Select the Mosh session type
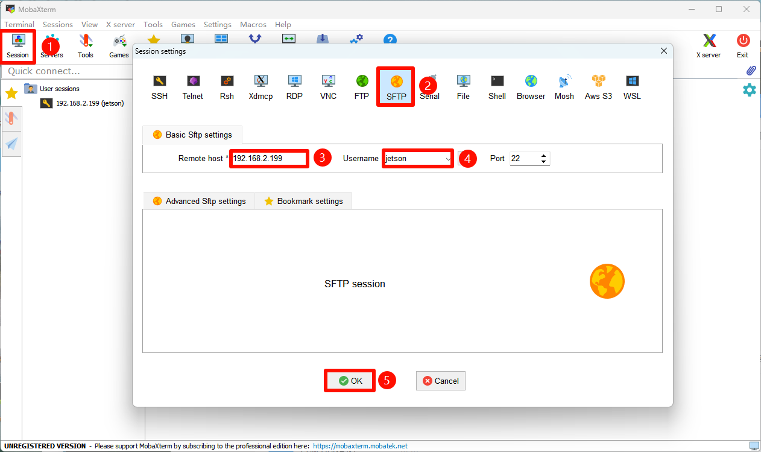Viewport: 761px width, 452px height. tap(564, 88)
